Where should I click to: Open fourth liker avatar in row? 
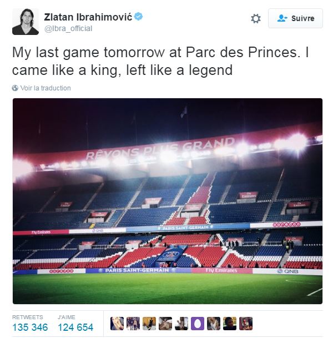coord(165,324)
